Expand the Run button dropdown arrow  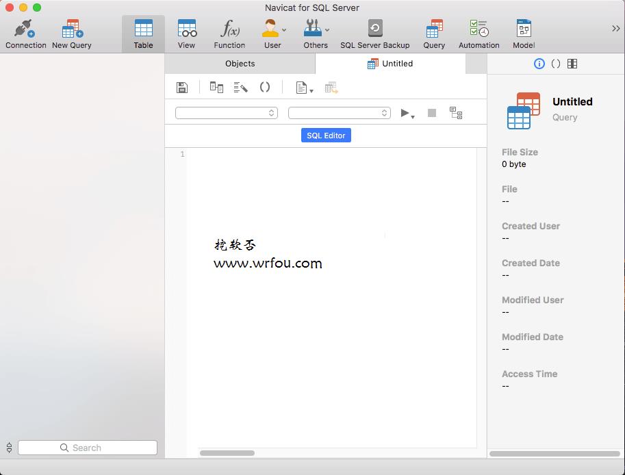click(x=413, y=116)
